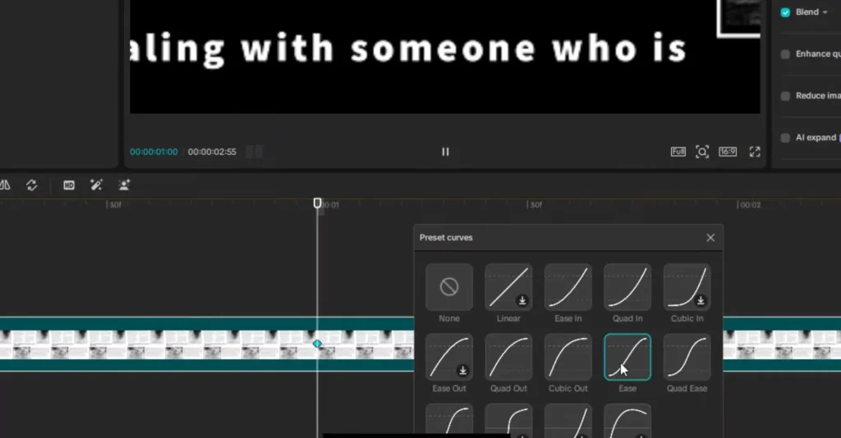
Task: Select the Cubic Out preset curve
Action: click(568, 357)
